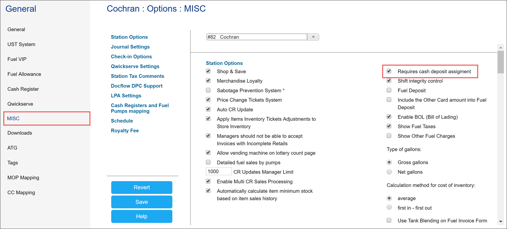Enable Use Tank Blending on Fuel Invoice
507x229 pixels.
tap(389, 220)
